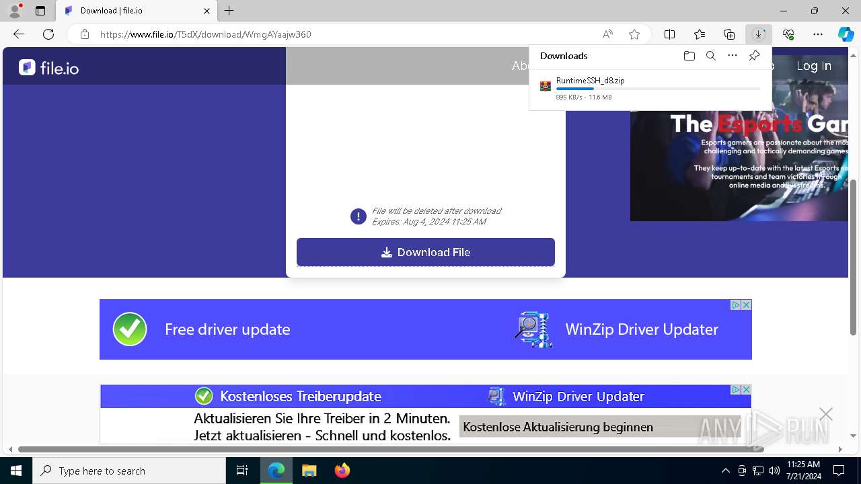The image size is (861, 484).
Task: Open Collections panel
Action: tap(729, 34)
